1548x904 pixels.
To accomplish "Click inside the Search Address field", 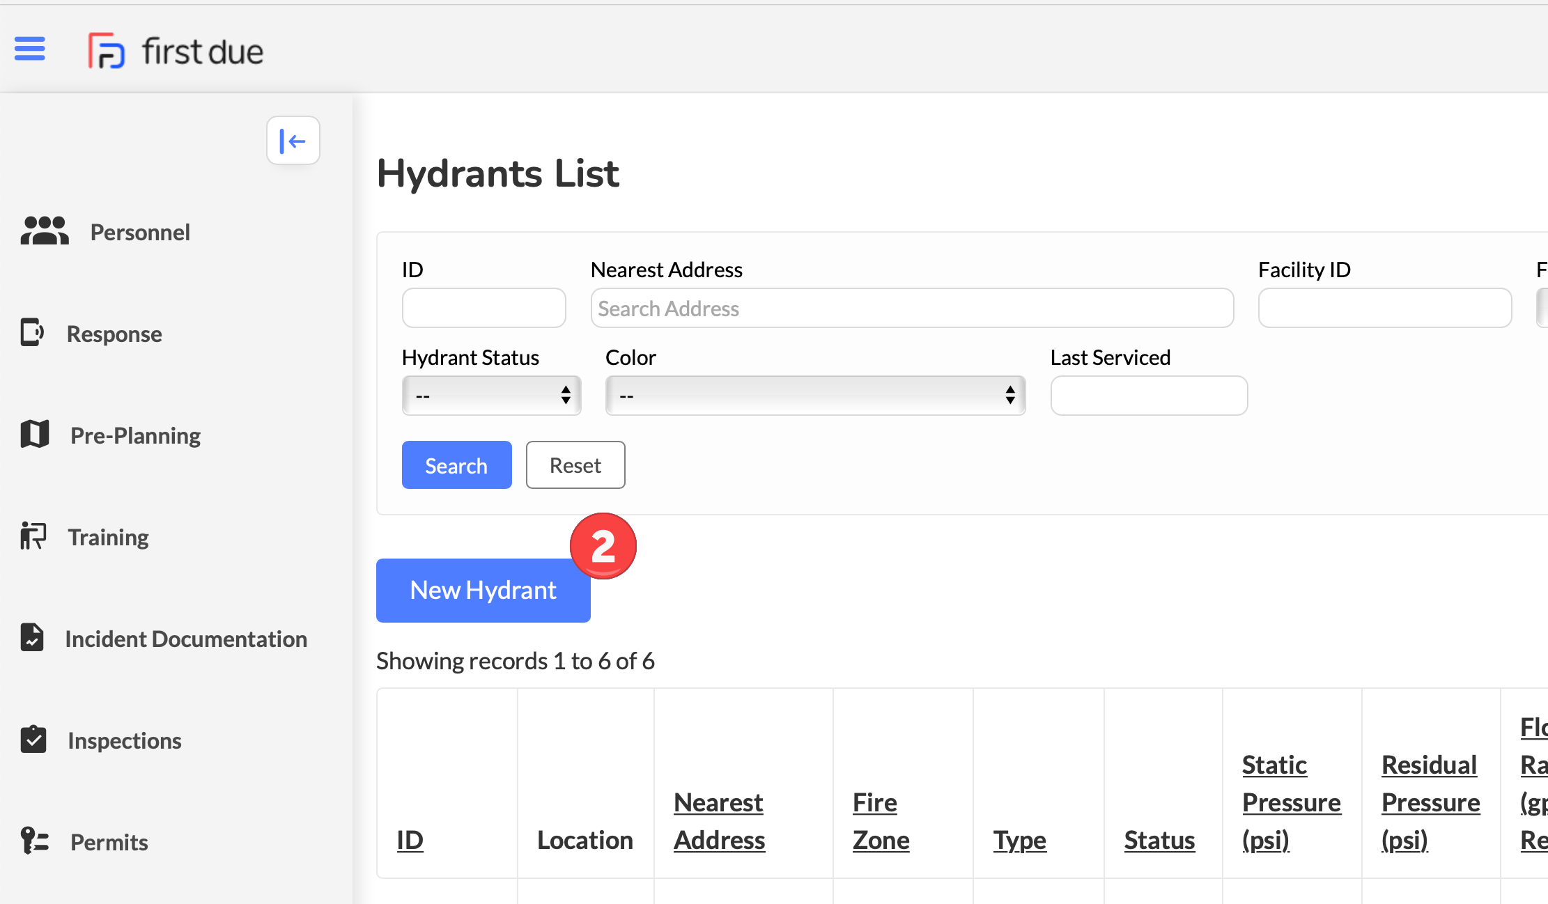I will point(911,307).
